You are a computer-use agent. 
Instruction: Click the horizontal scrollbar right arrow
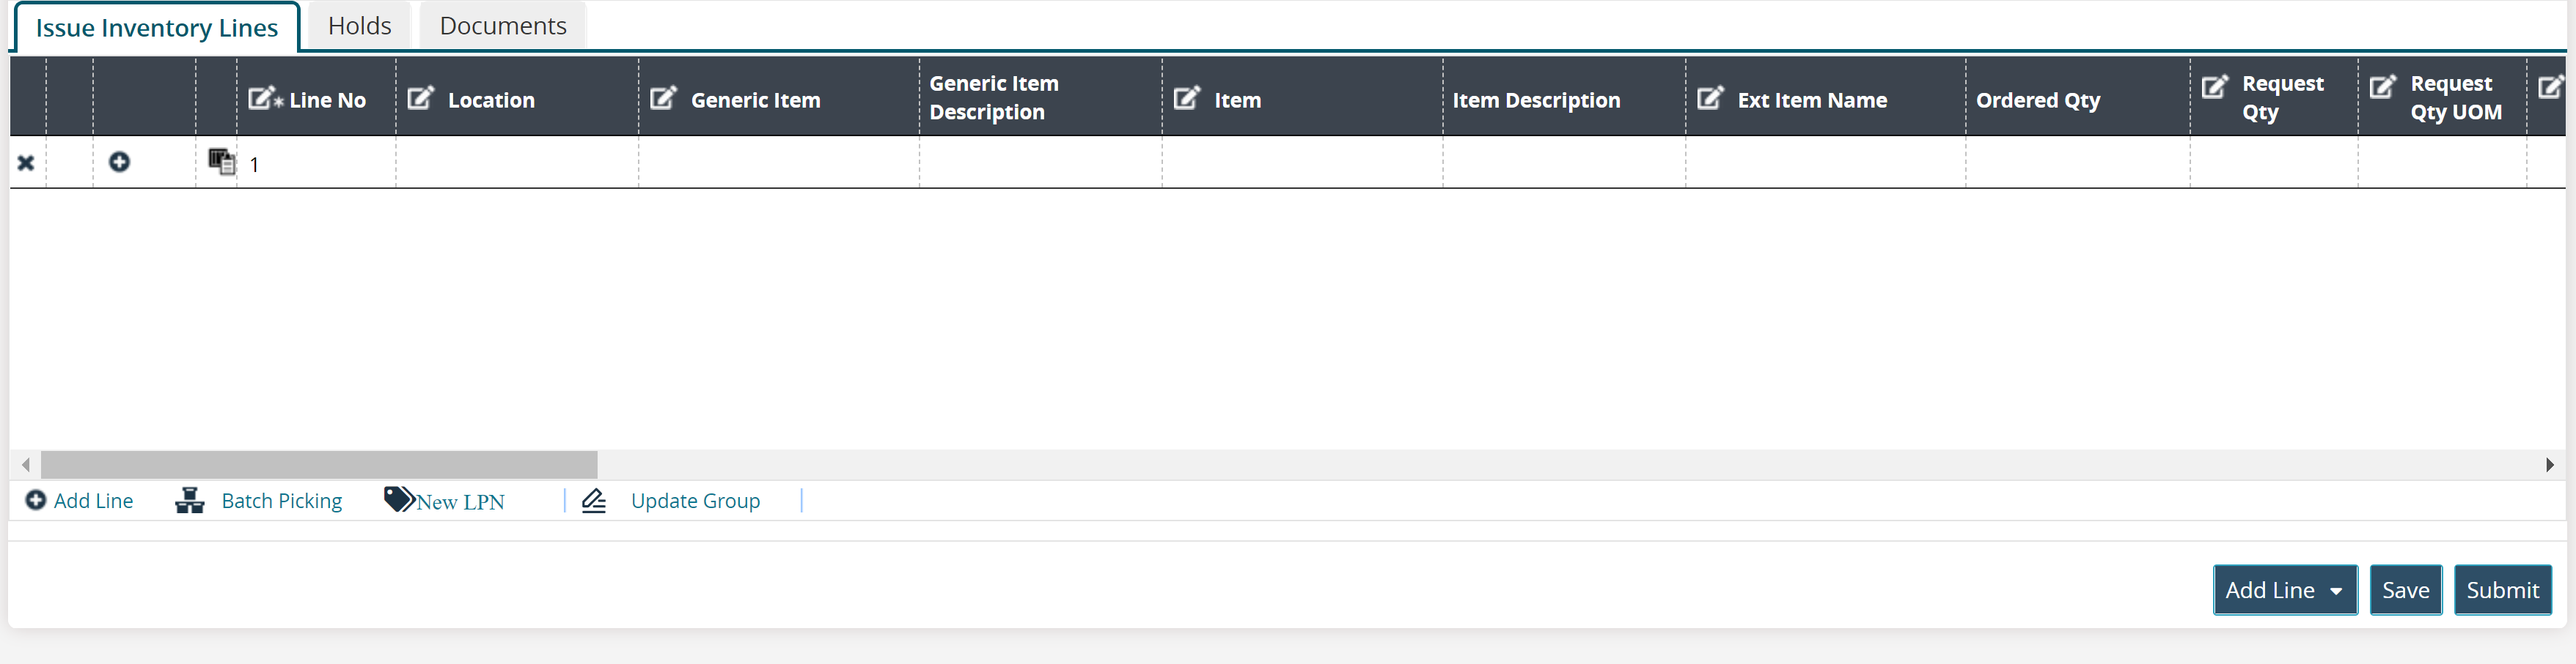click(x=2549, y=466)
